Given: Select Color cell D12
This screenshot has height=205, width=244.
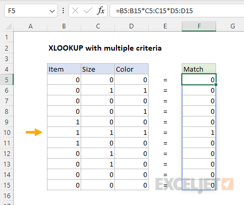Looking at the screenshot, I should pos(131,153).
